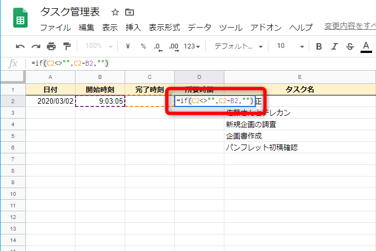Open the ヘルプ menu
The height and width of the screenshot is (251, 376).
tap(300, 28)
